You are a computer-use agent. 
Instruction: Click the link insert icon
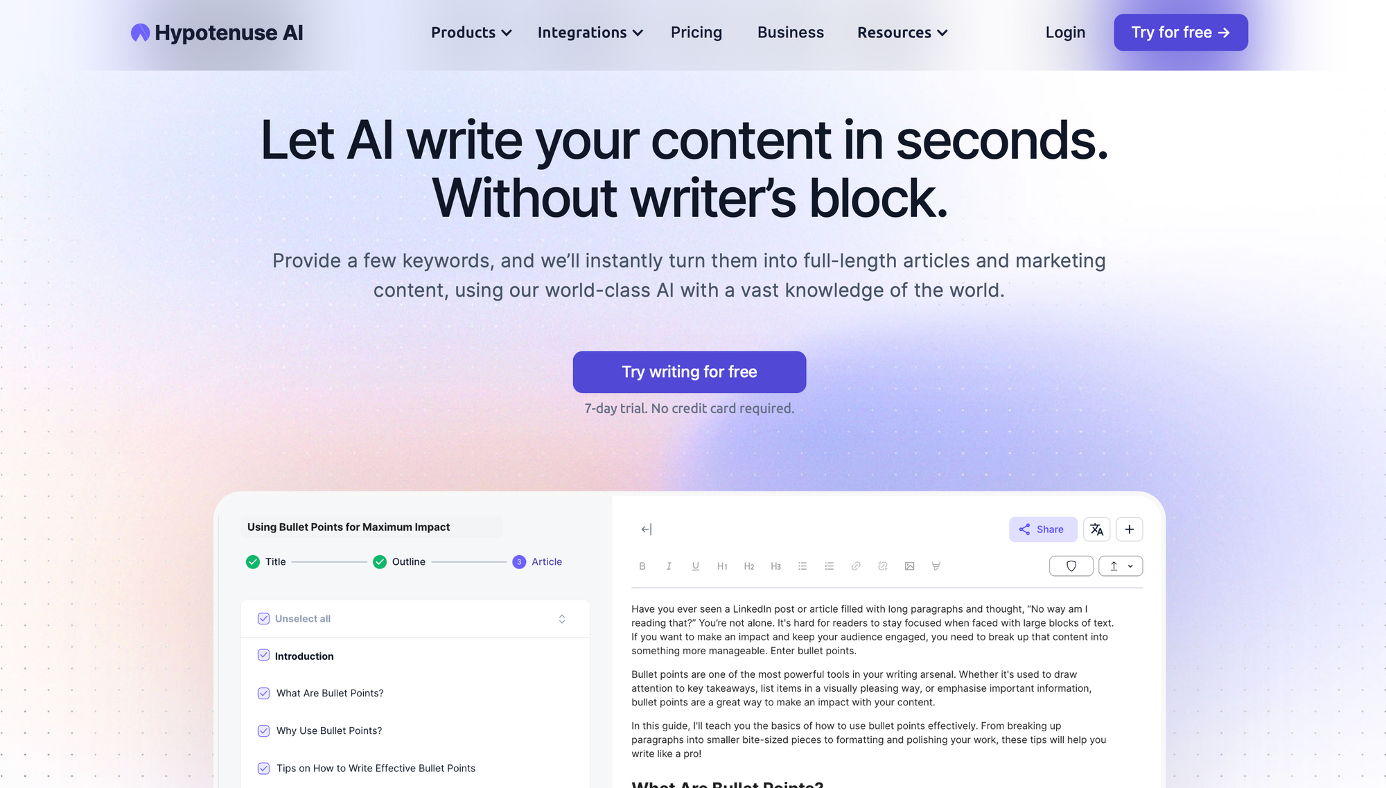[x=856, y=566]
